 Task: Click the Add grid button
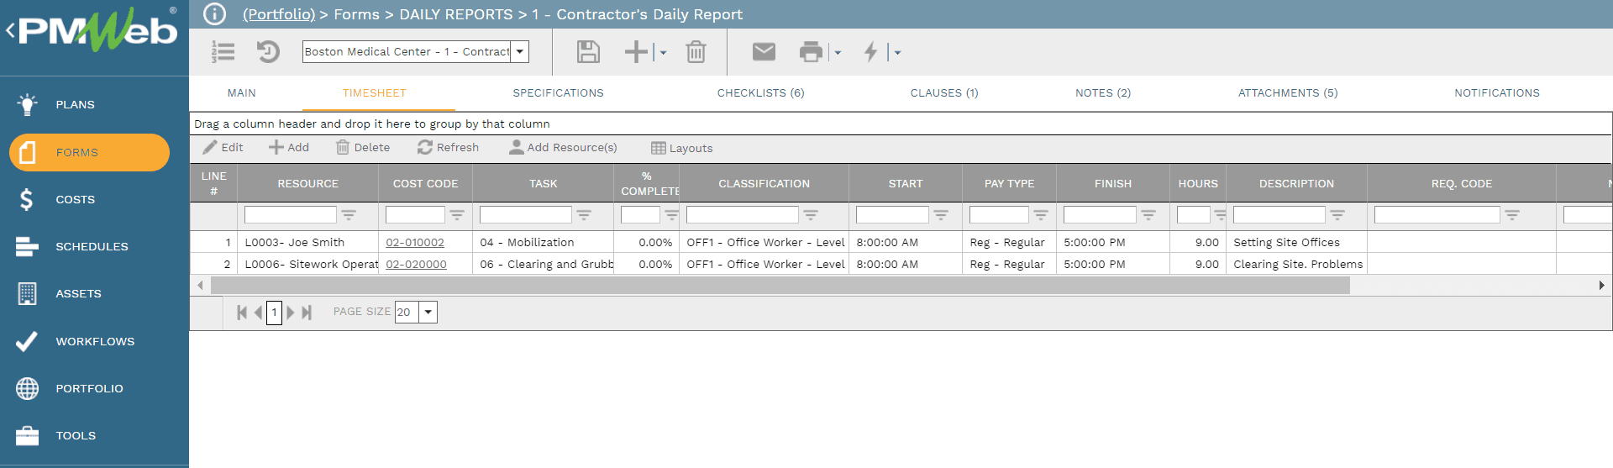[x=289, y=147]
